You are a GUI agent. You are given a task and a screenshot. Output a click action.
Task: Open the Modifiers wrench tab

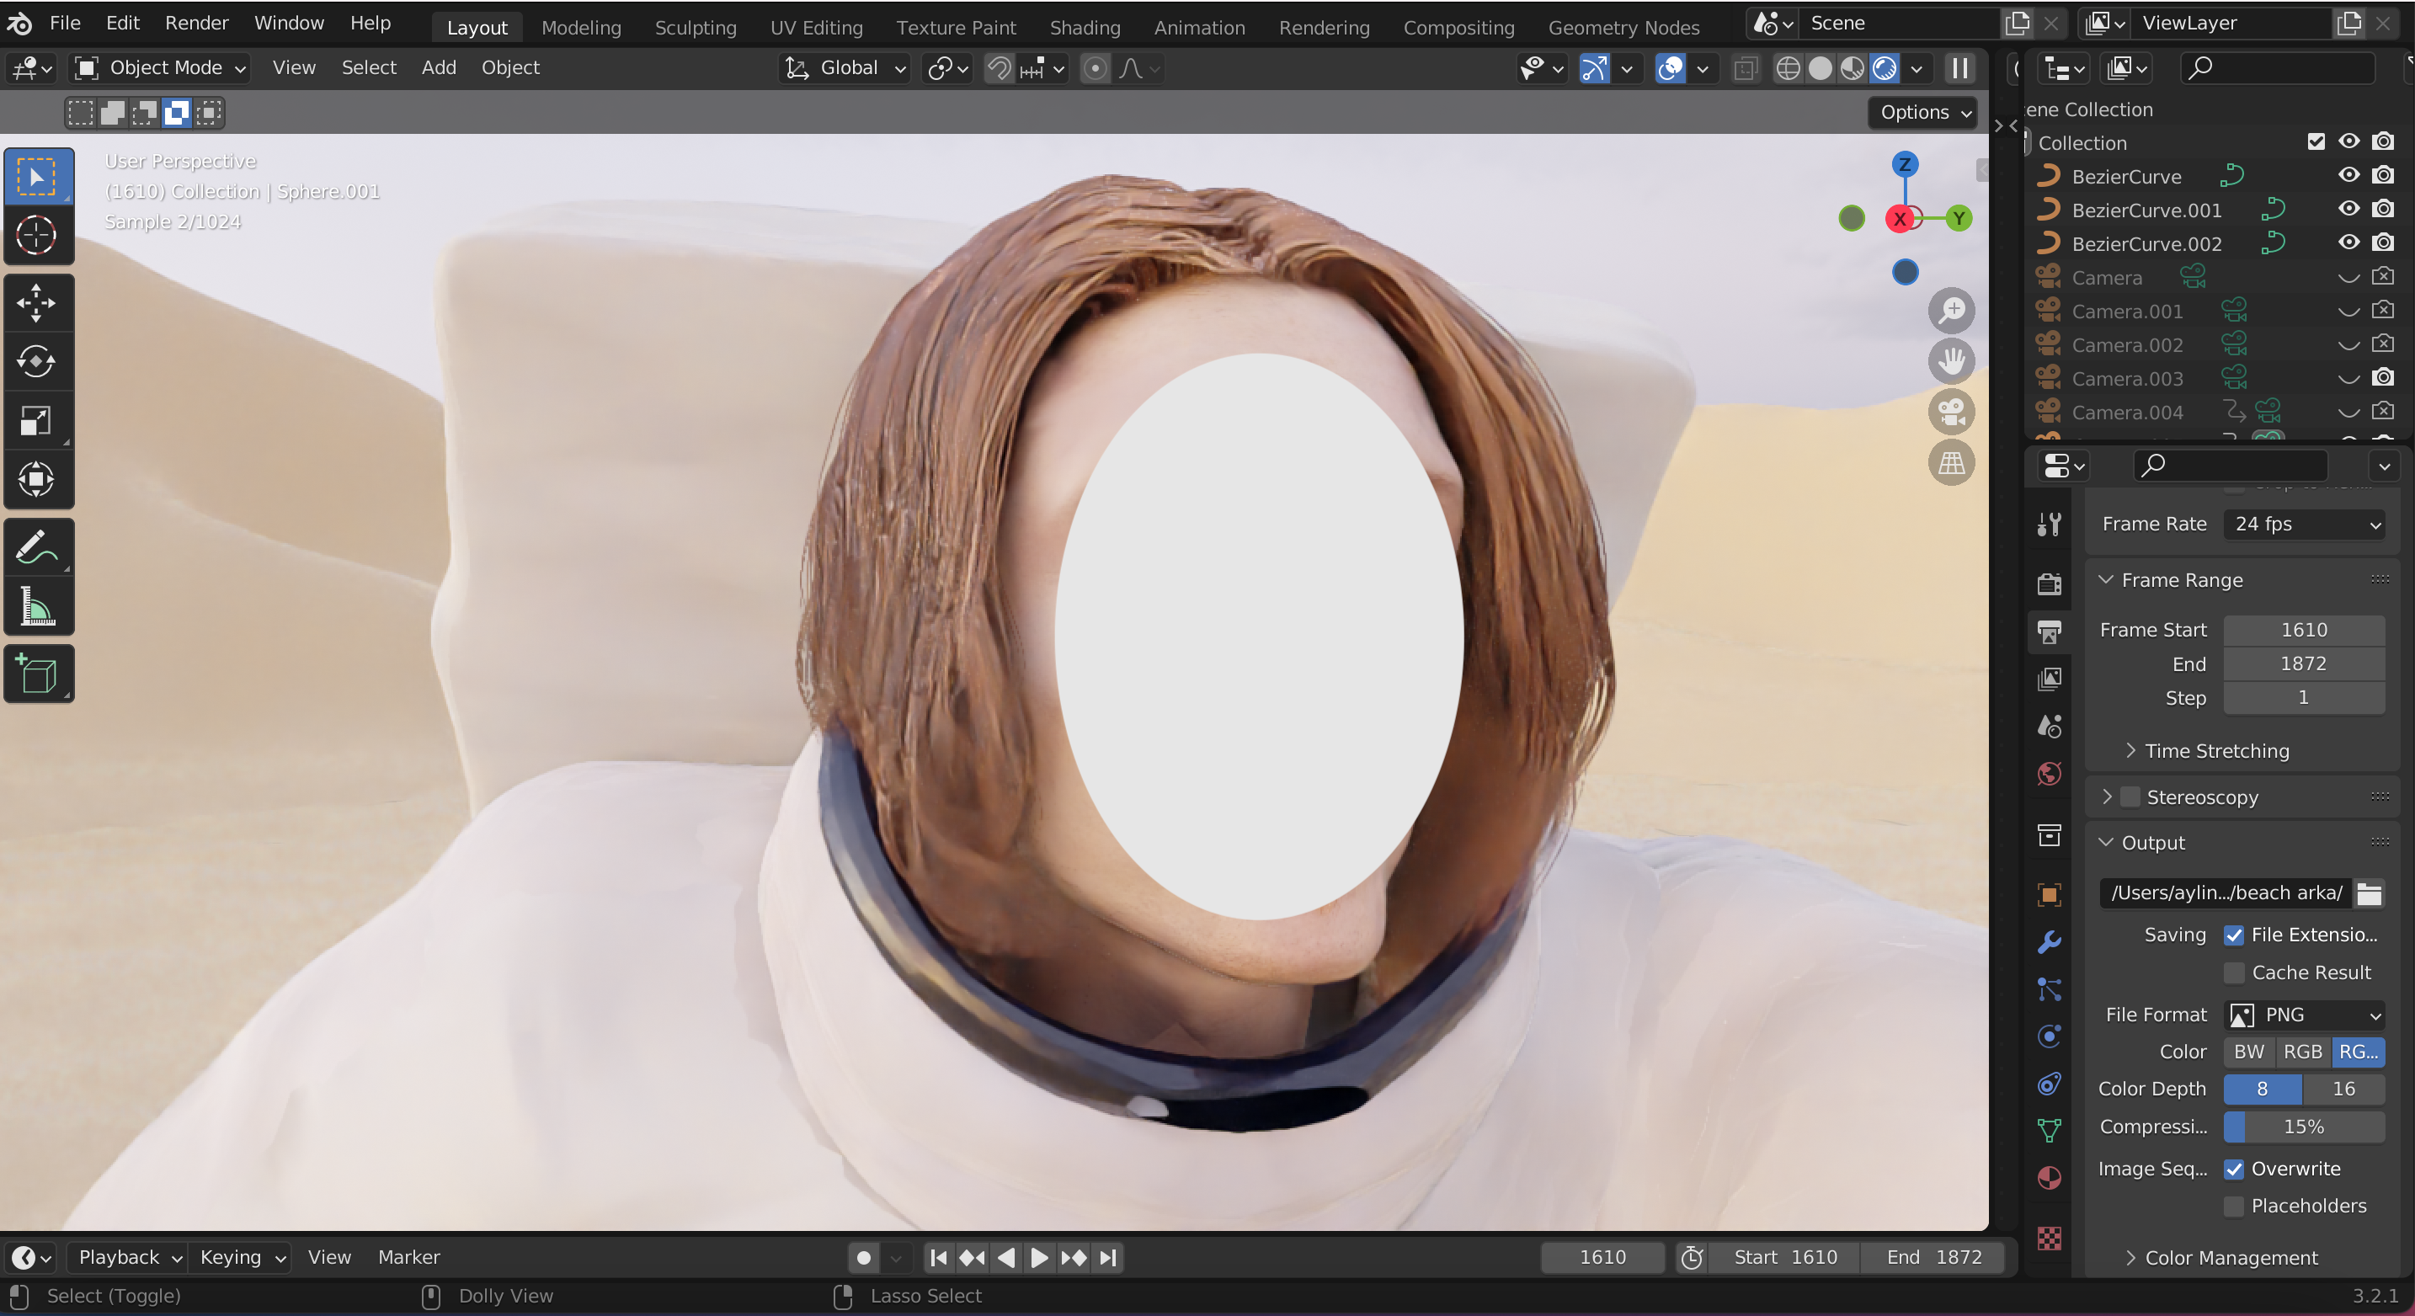click(2050, 942)
